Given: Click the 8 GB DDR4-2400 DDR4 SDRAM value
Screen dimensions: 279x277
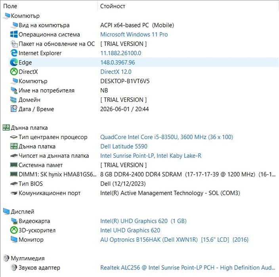Looking at the screenshot, I should click(x=188, y=174).
